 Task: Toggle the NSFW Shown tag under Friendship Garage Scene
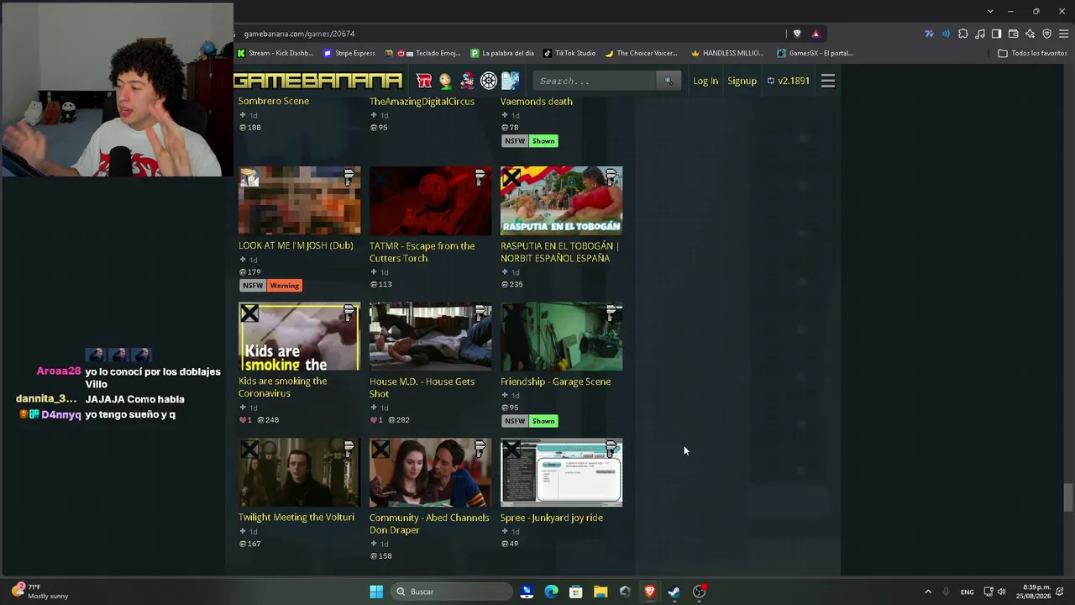point(530,421)
